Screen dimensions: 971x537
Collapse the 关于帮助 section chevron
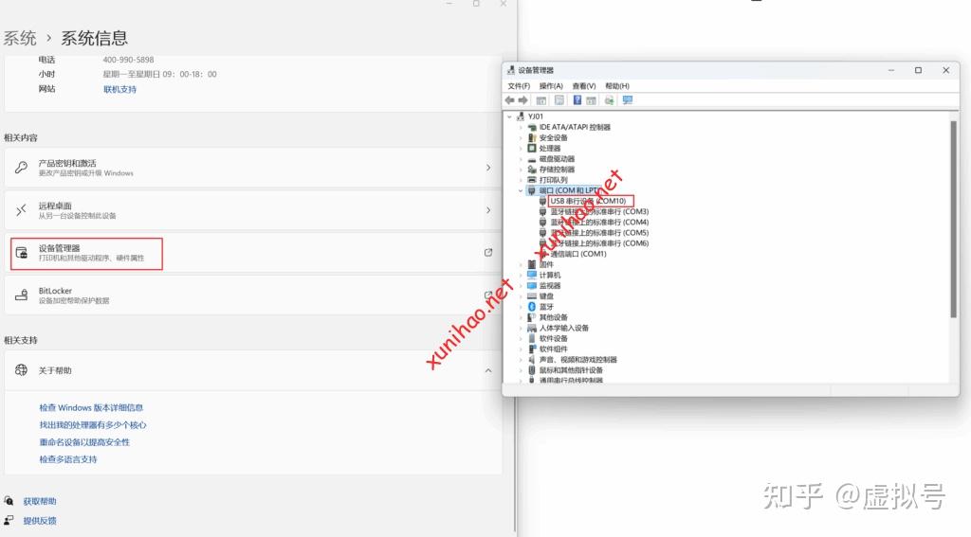(x=488, y=370)
